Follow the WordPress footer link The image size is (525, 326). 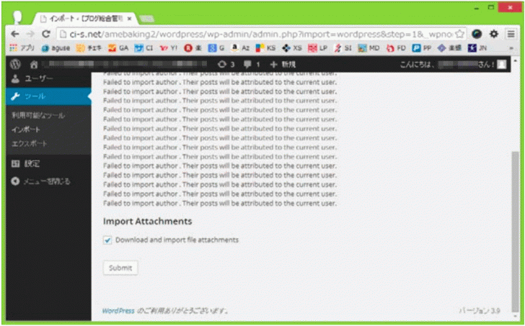coord(118,311)
